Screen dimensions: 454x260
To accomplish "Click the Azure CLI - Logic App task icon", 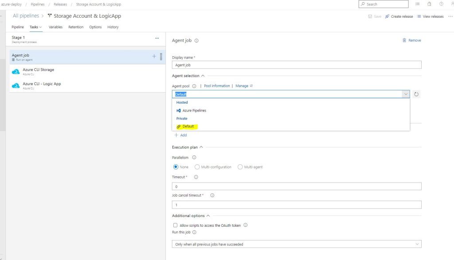I will 16,85.
